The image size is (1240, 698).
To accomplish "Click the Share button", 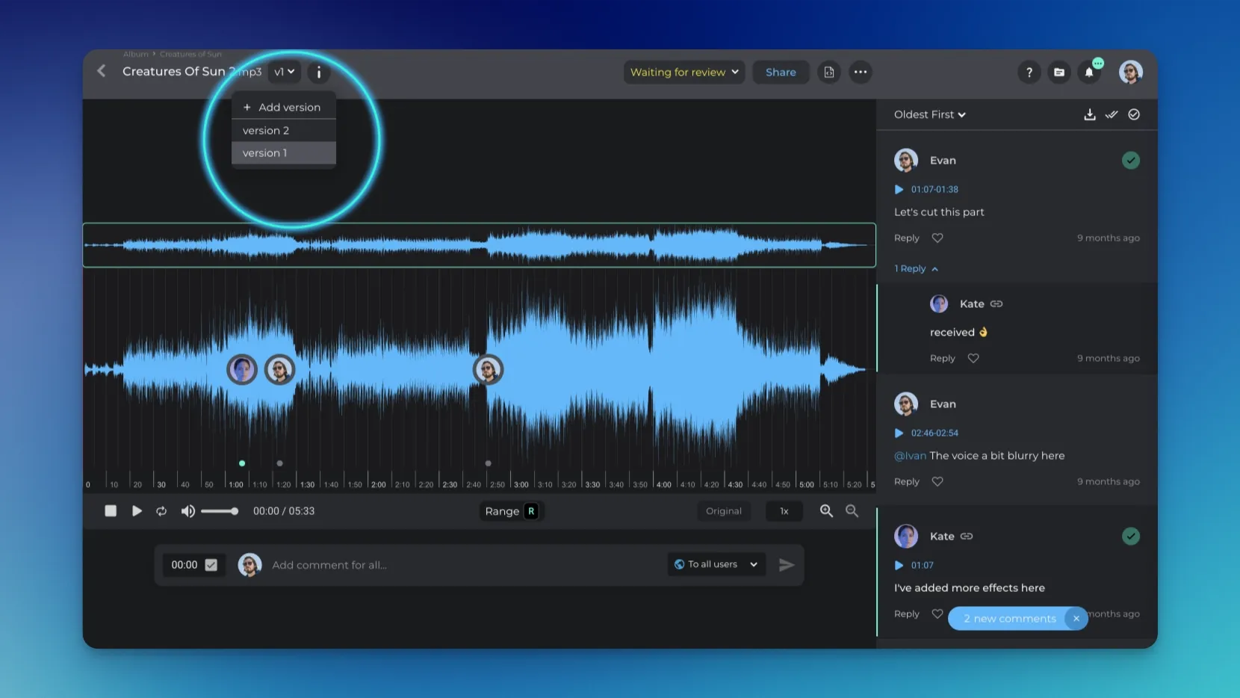I will click(x=781, y=72).
